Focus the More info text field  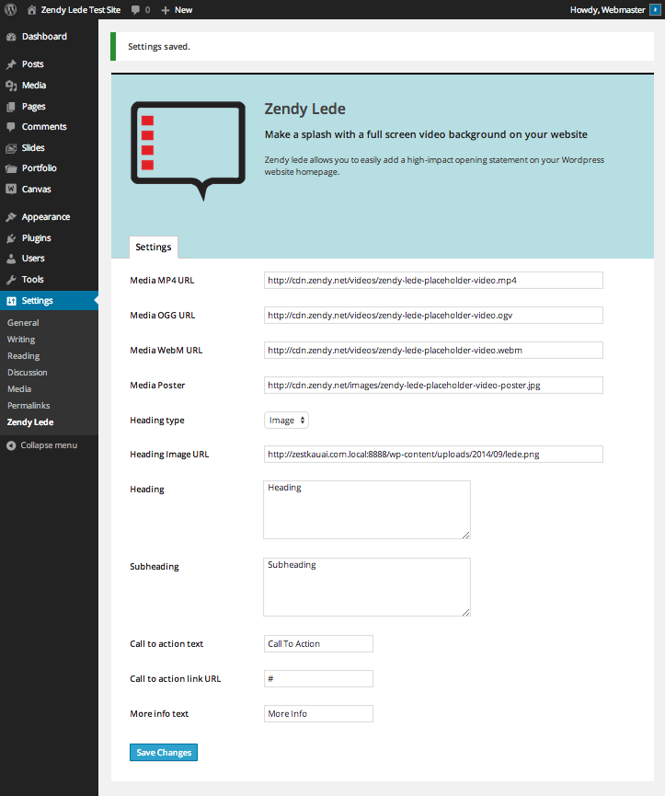[318, 714]
